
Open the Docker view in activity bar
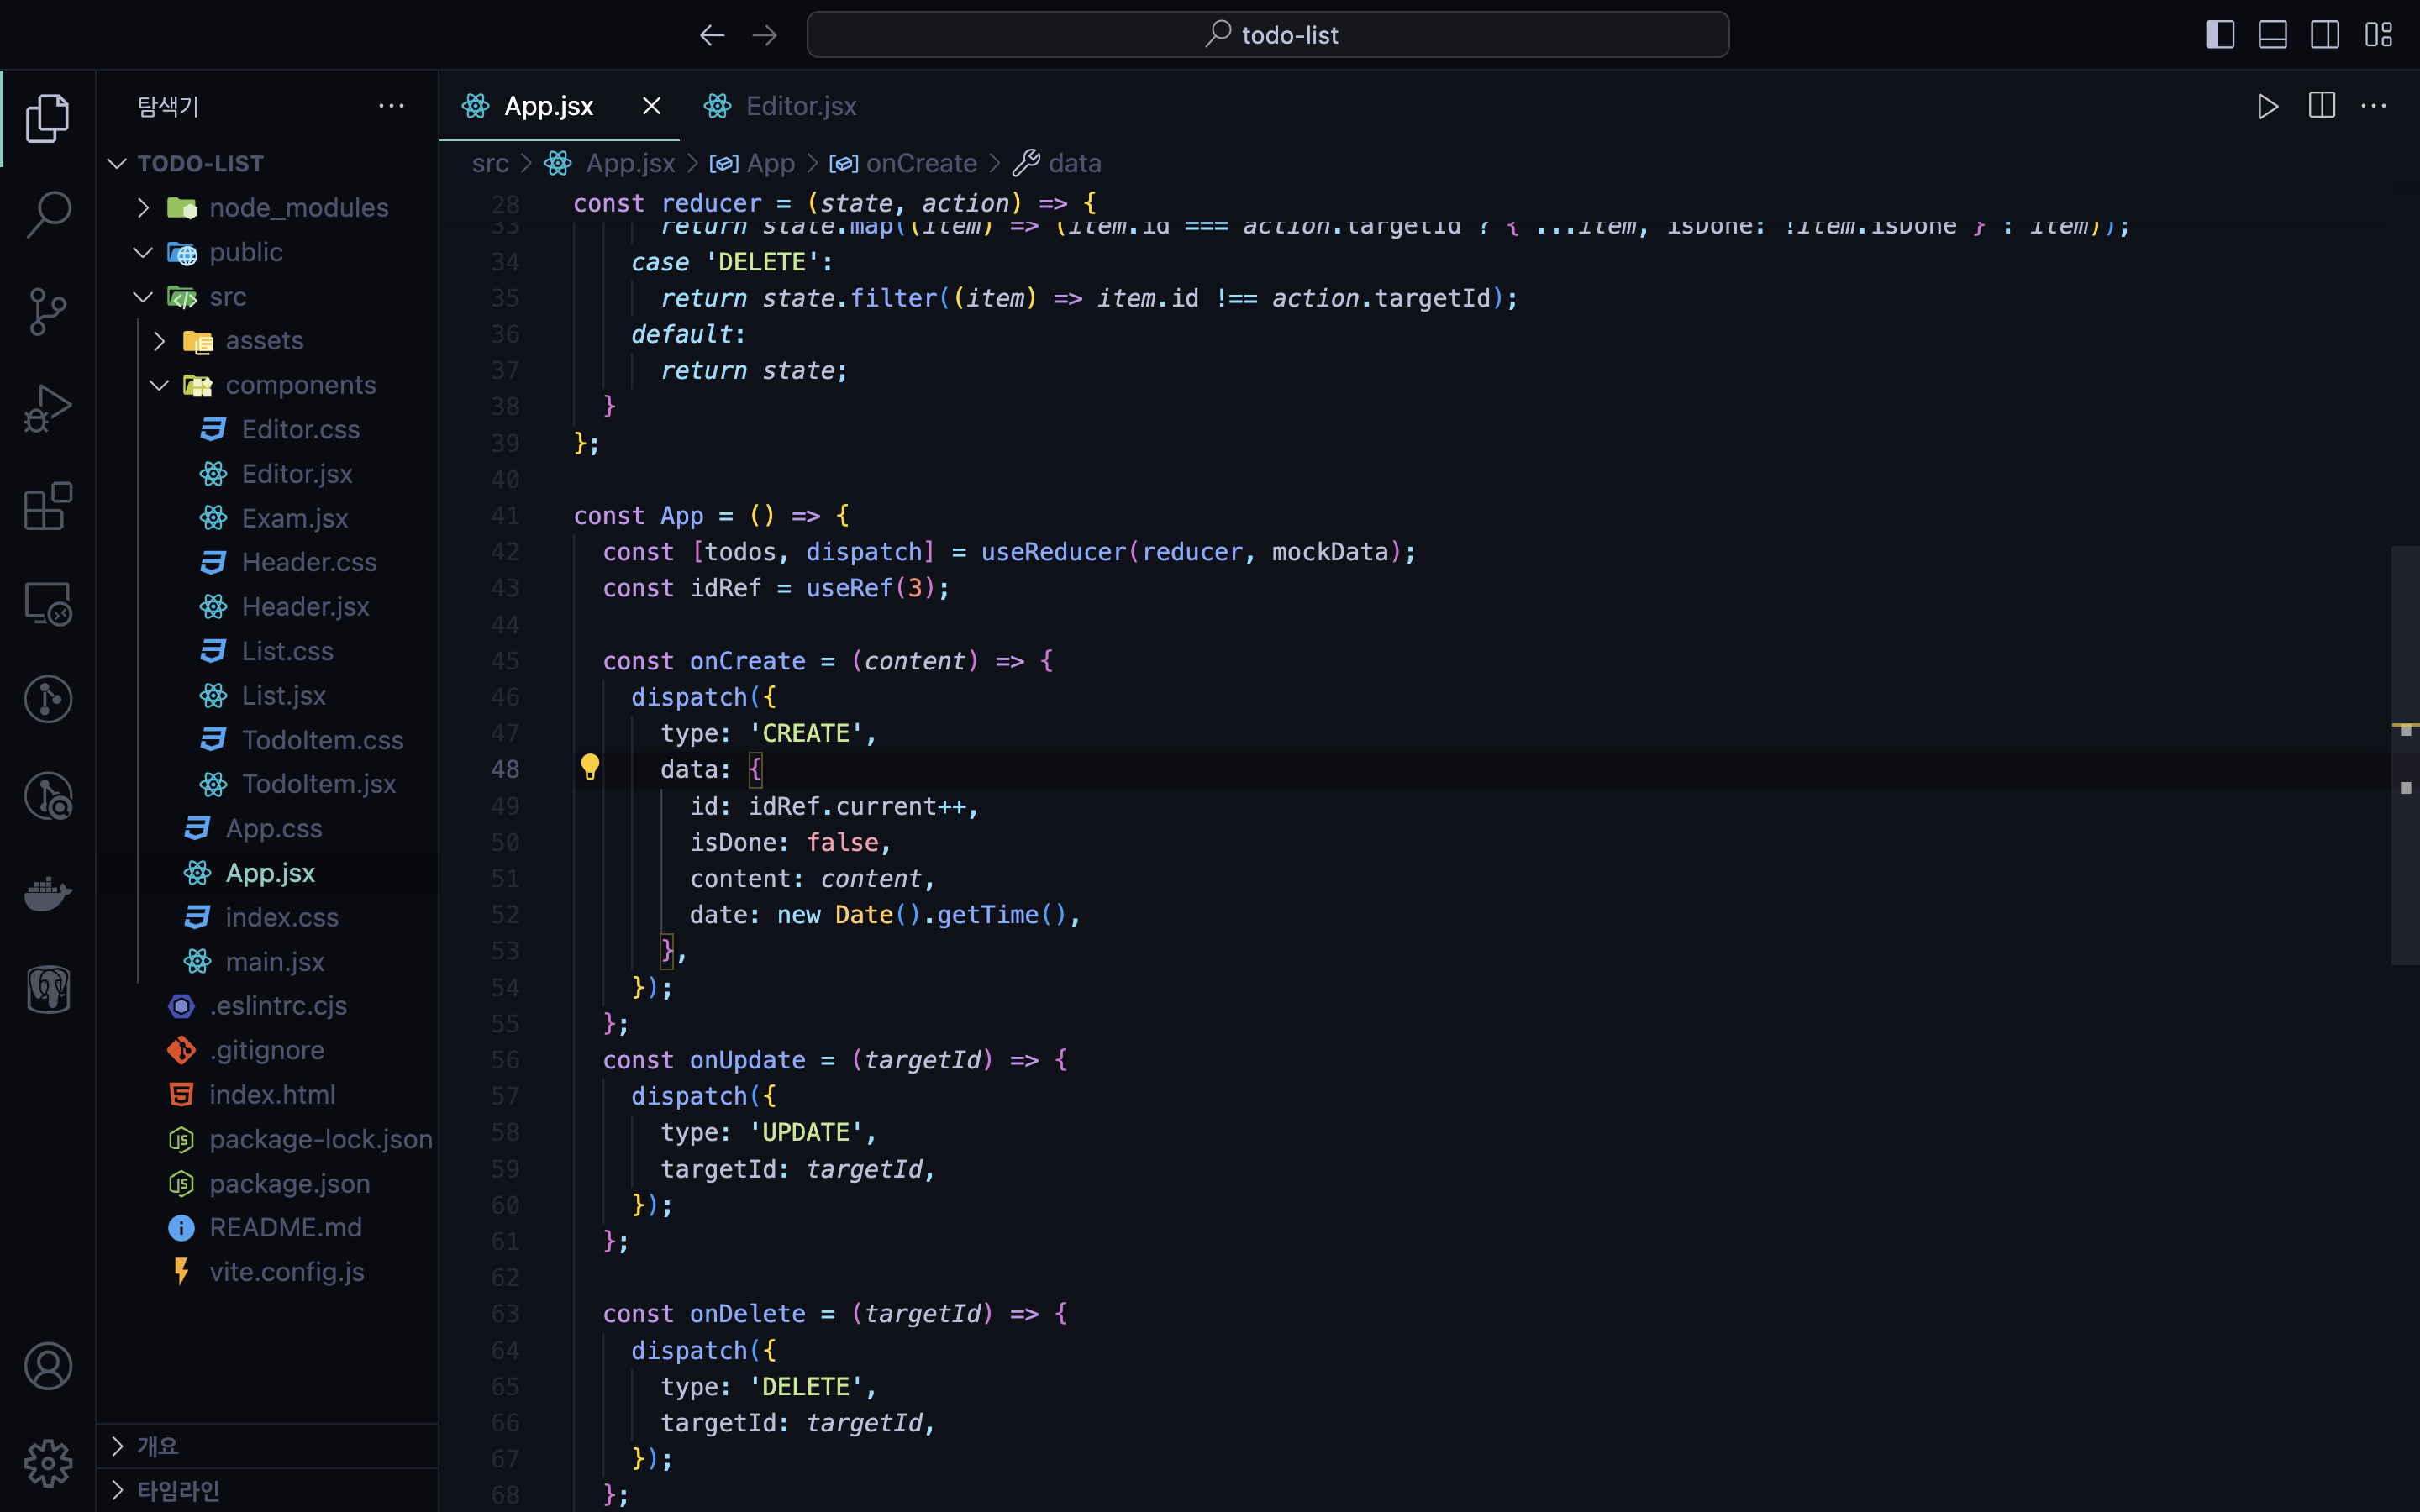click(47, 892)
